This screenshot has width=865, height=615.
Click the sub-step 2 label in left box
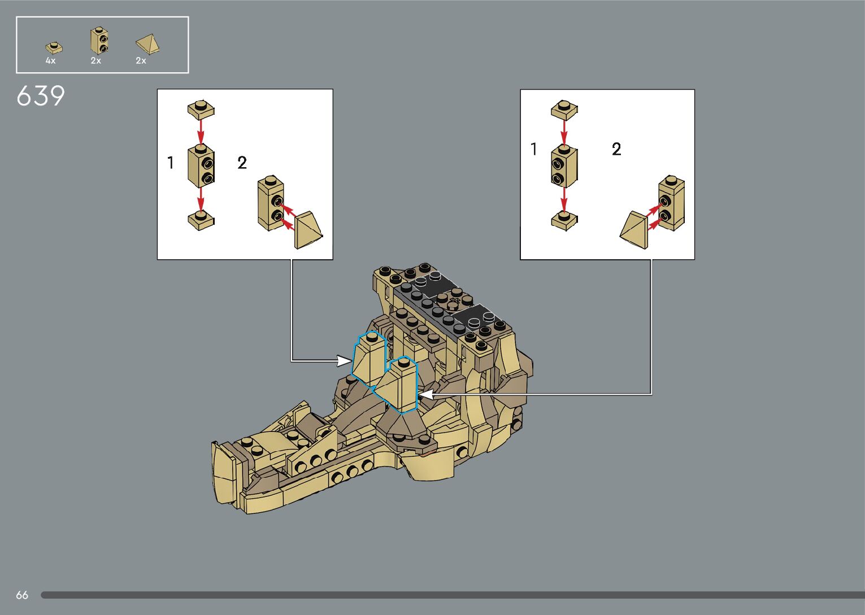click(242, 163)
